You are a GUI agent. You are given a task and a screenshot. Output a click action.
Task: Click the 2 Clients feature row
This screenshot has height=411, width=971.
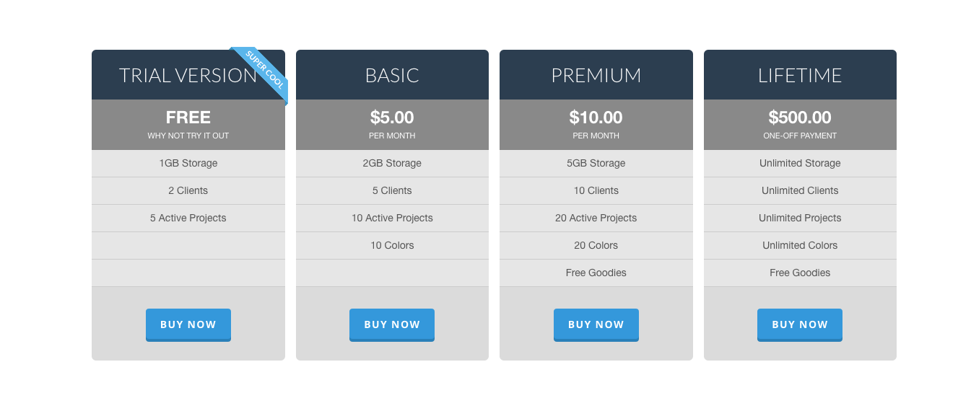[x=188, y=191]
